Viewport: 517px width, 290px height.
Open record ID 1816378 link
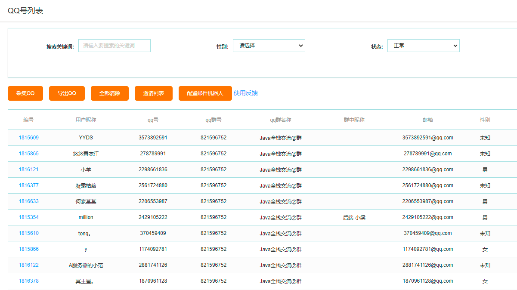pyautogui.click(x=28, y=281)
